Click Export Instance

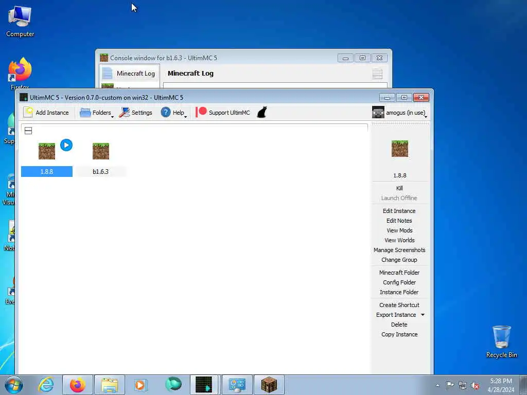[x=396, y=315]
